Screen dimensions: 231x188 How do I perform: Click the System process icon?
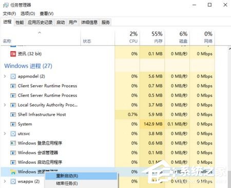[13, 124]
